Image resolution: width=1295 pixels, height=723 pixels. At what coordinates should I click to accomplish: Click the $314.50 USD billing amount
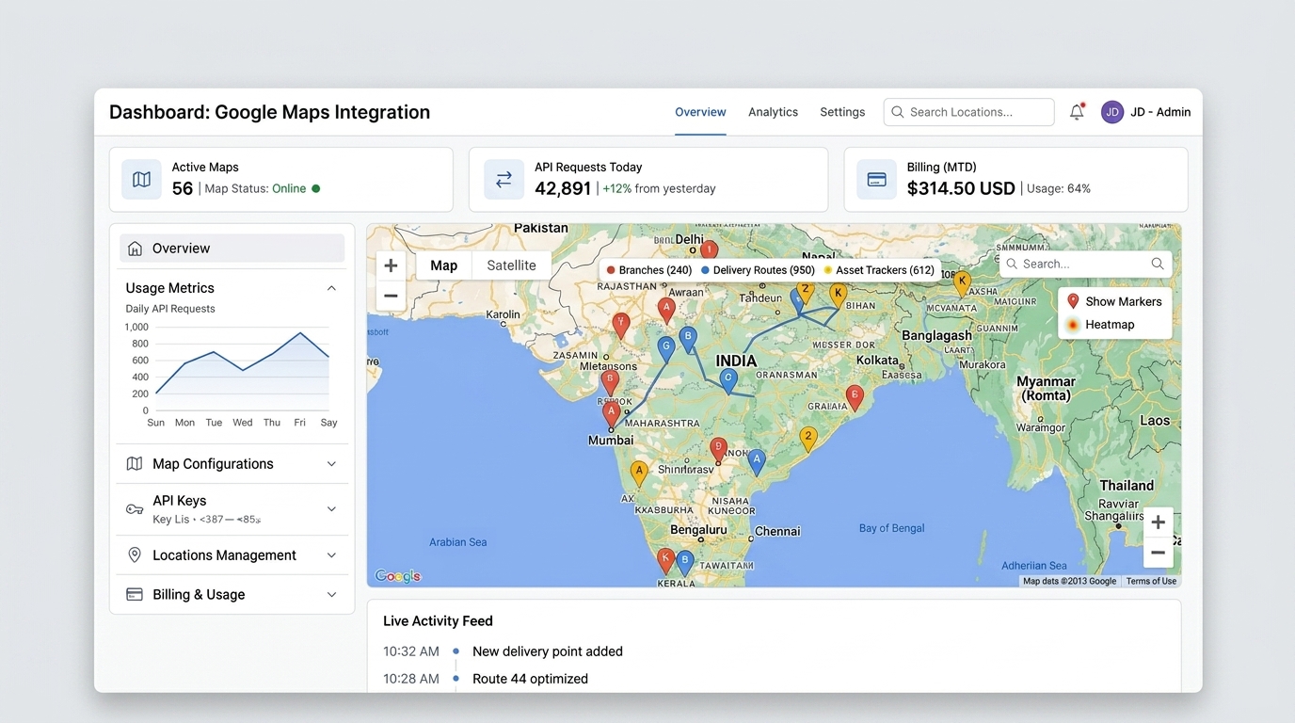961,188
